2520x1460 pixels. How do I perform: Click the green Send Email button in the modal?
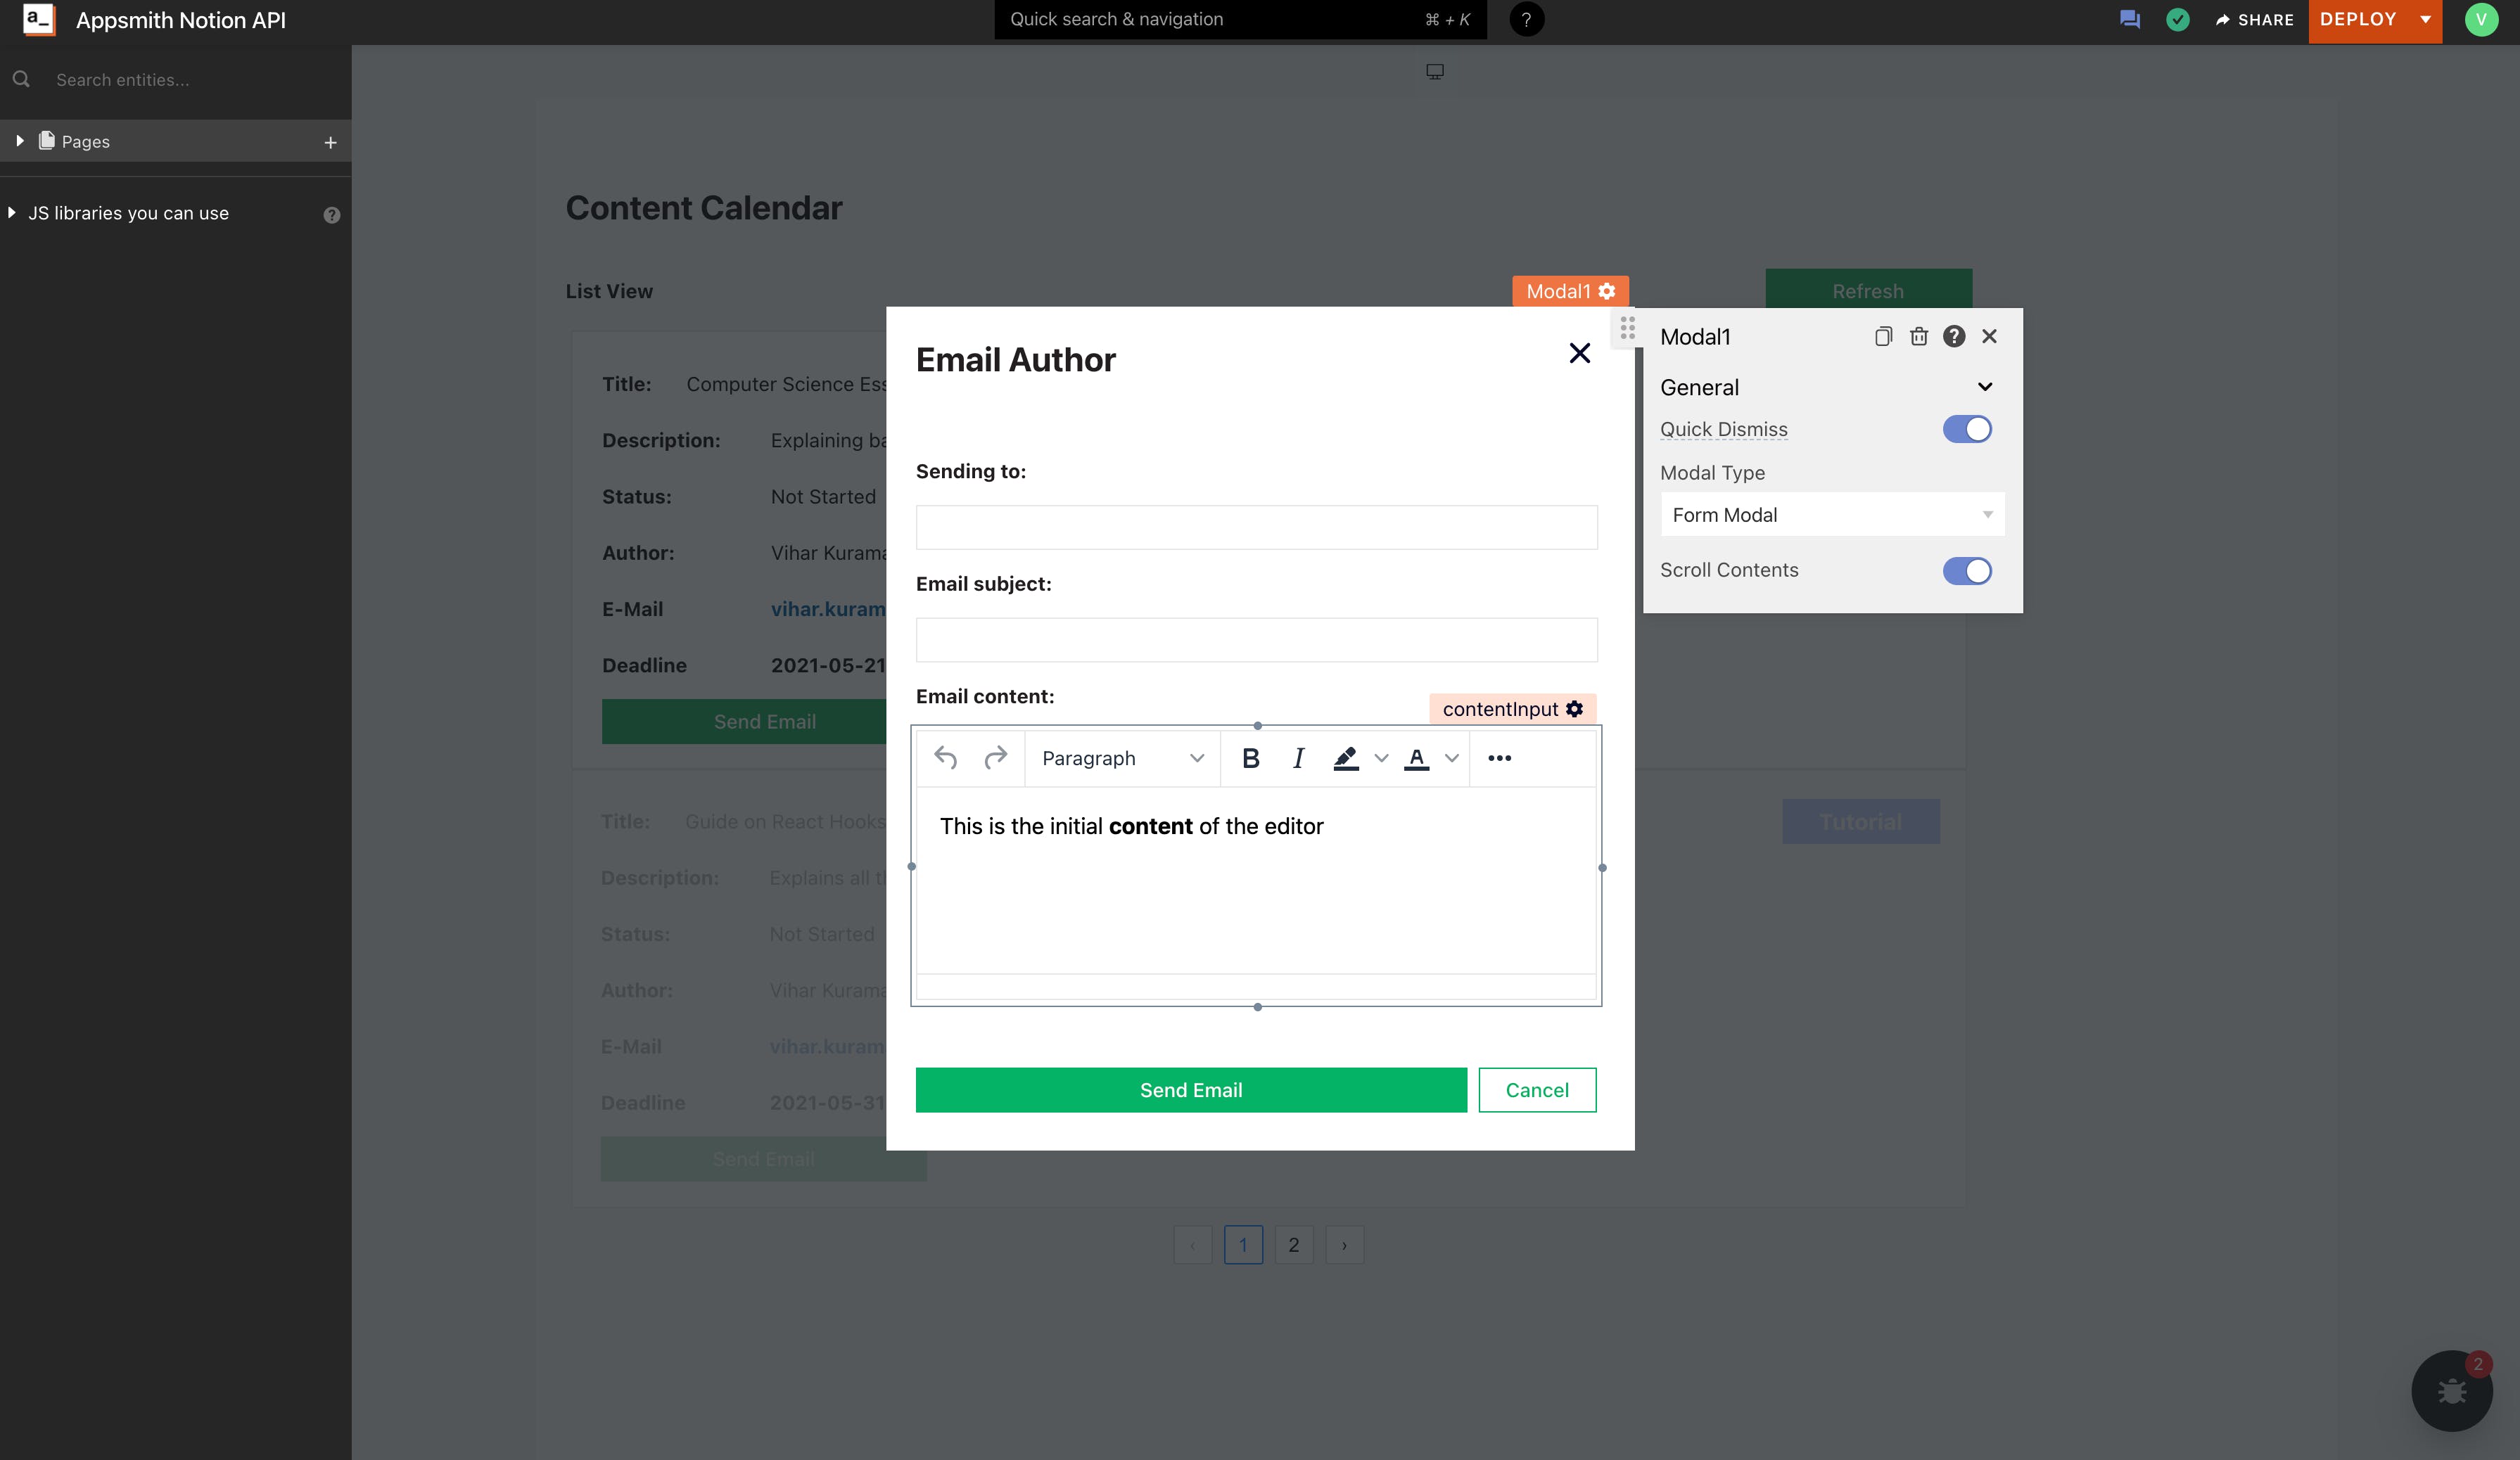tap(1190, 1090)
